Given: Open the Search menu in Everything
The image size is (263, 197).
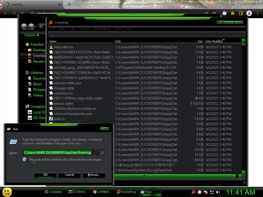Looking at the screenshot, I should pos(84,29).
